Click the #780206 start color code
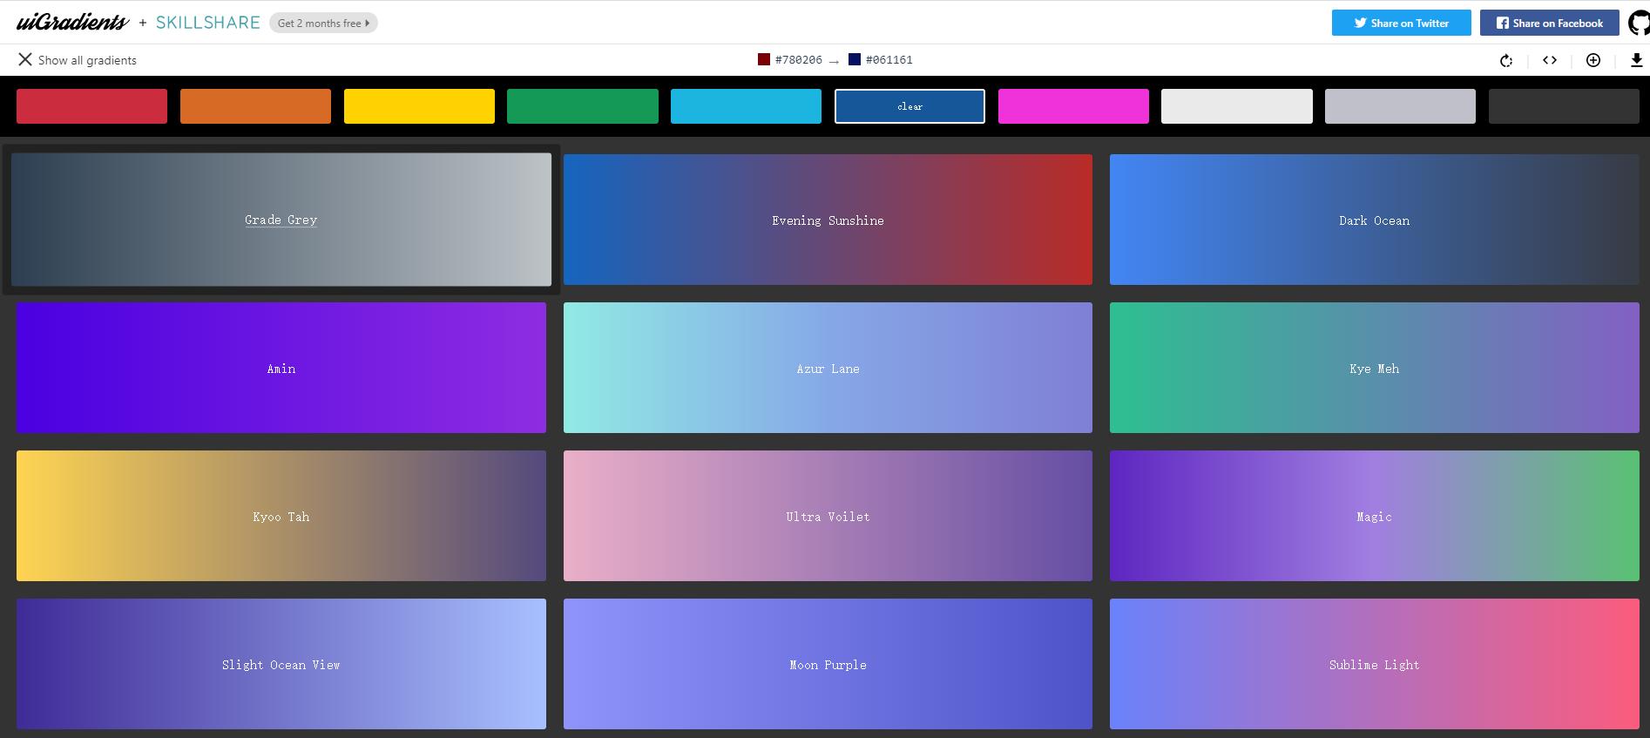Image resolution: width=1650 pixels, height=738 pixels. coord(798,60)
